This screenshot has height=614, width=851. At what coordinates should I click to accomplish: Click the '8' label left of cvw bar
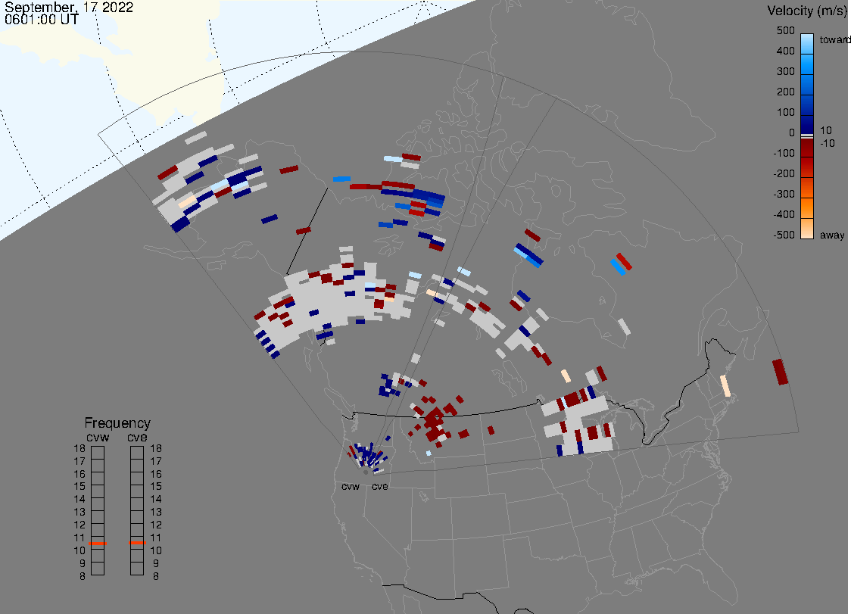(x=83, y=576)
